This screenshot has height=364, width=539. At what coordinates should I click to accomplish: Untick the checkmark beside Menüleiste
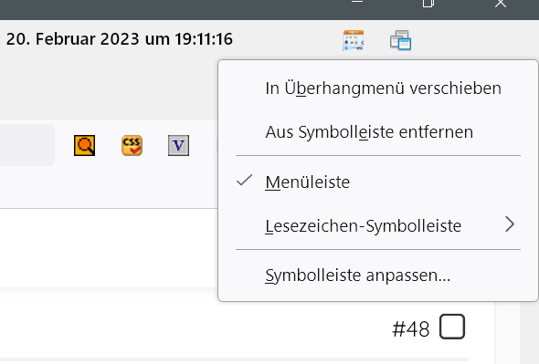[x=245, y=181]
